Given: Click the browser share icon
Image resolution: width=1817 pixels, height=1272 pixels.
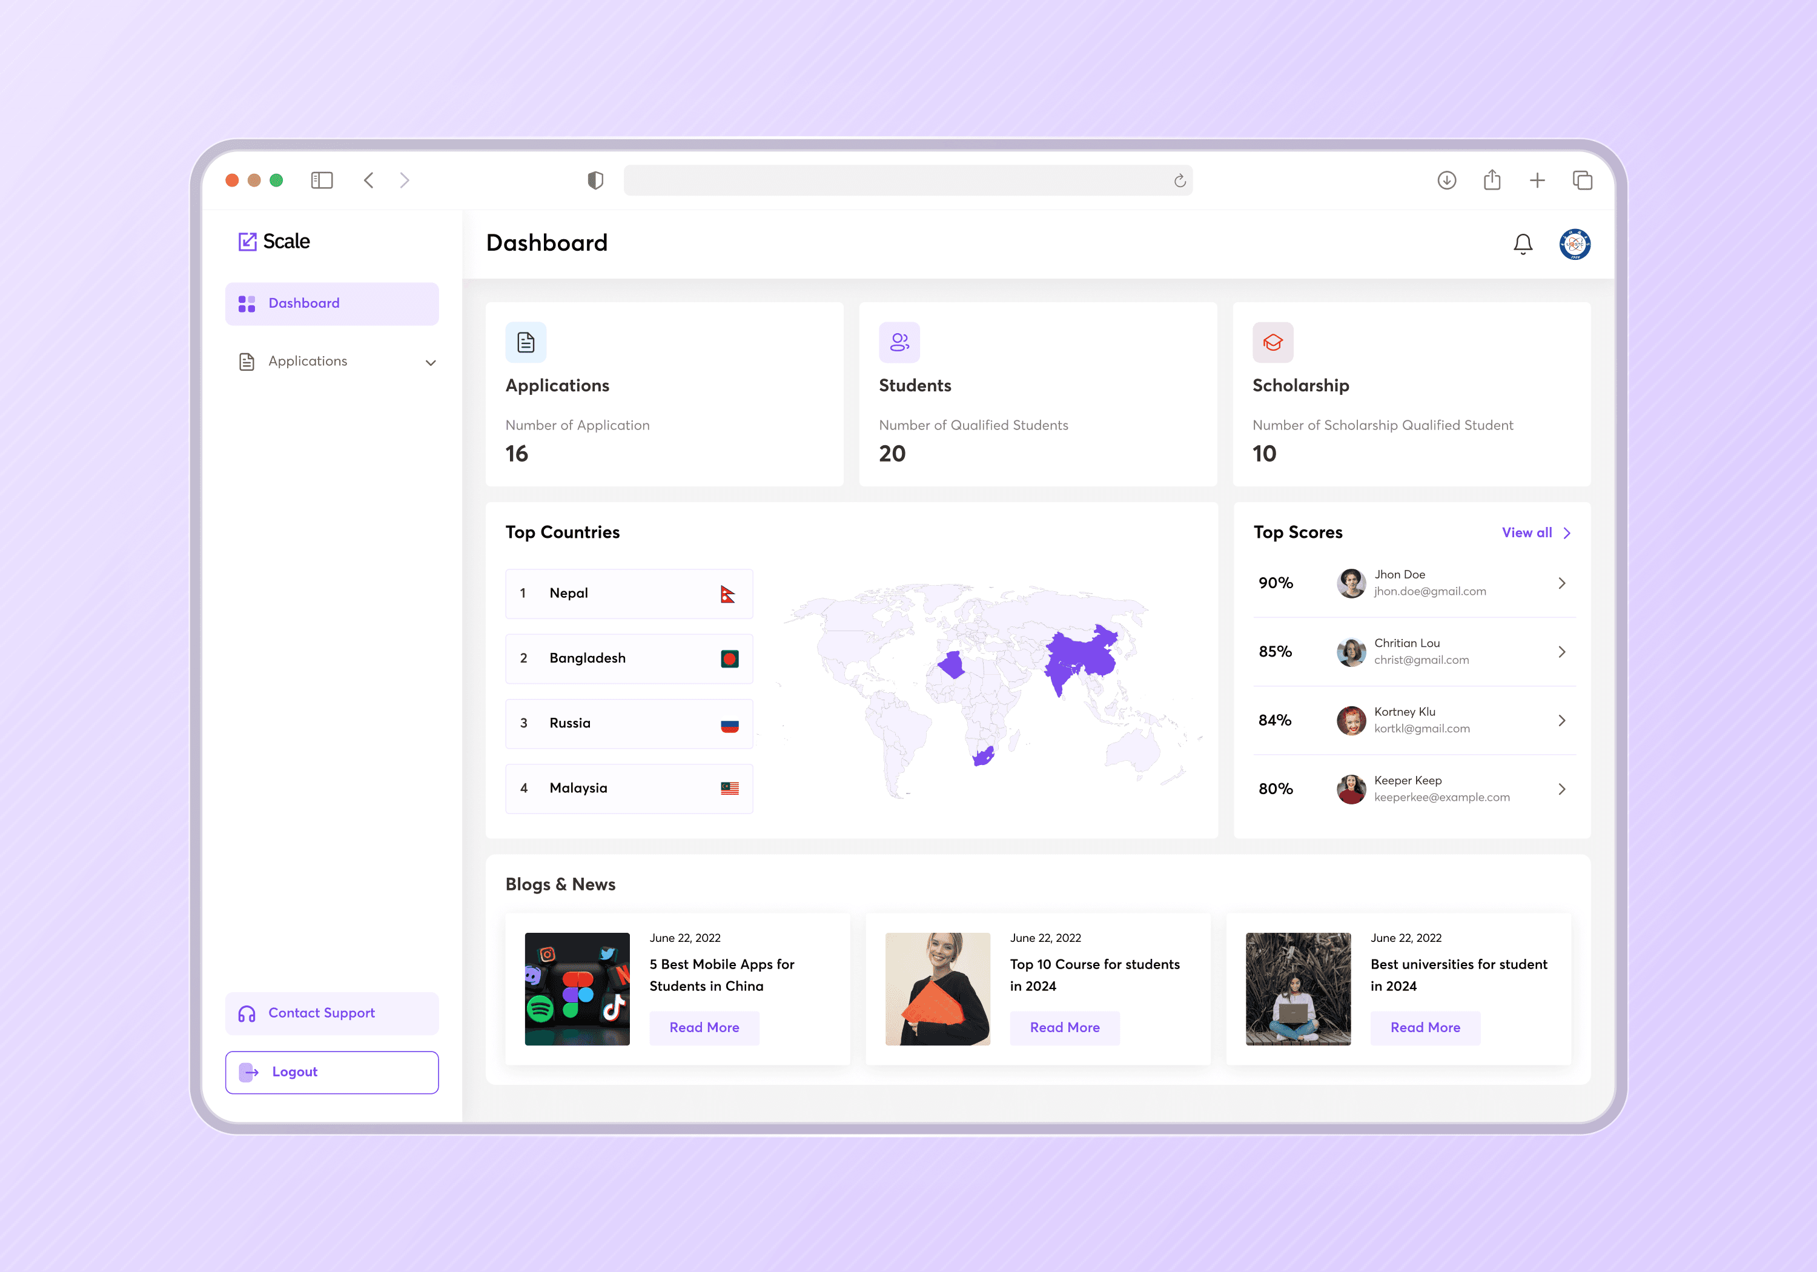Looking at the screenshot, I should (x=1492, y=181).
